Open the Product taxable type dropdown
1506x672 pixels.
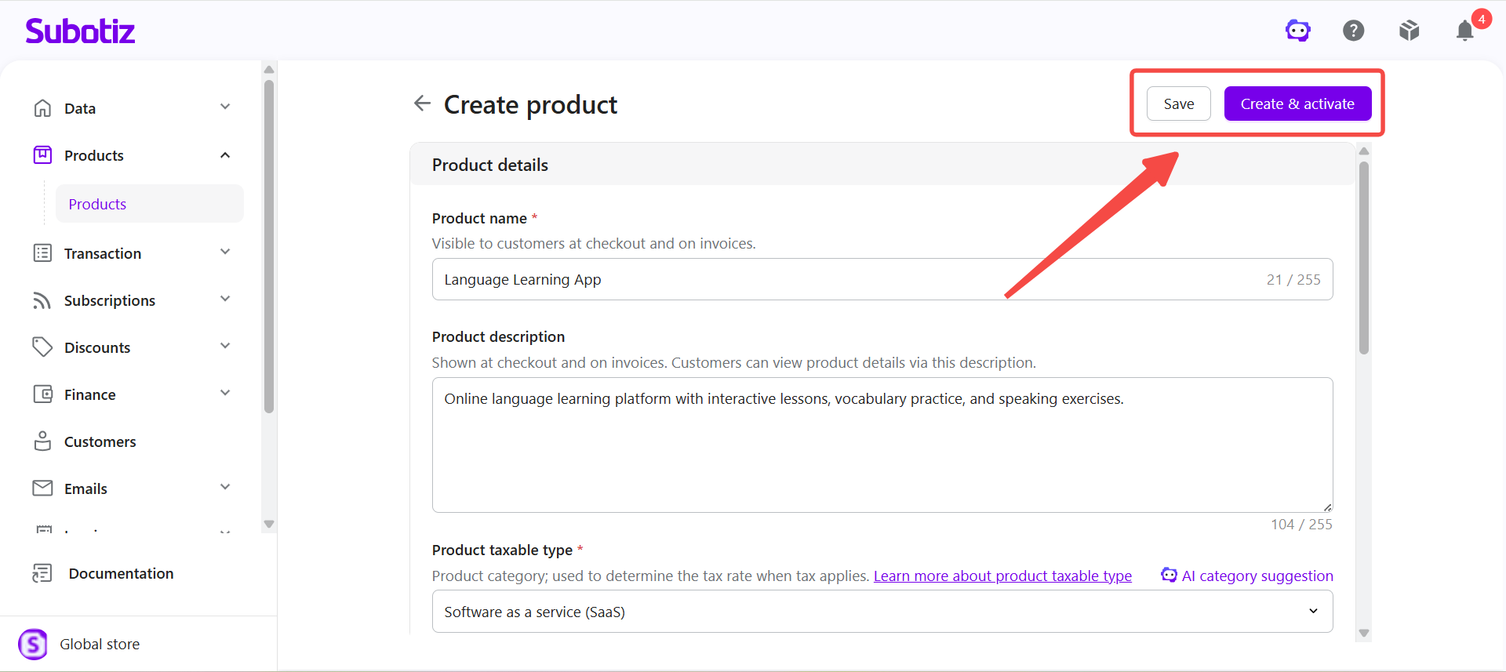(882, 612)
